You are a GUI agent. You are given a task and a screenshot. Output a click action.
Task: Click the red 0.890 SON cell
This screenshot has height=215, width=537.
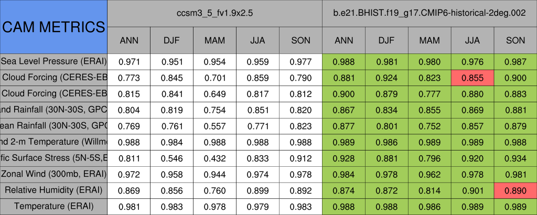click(x=515, y=190)
